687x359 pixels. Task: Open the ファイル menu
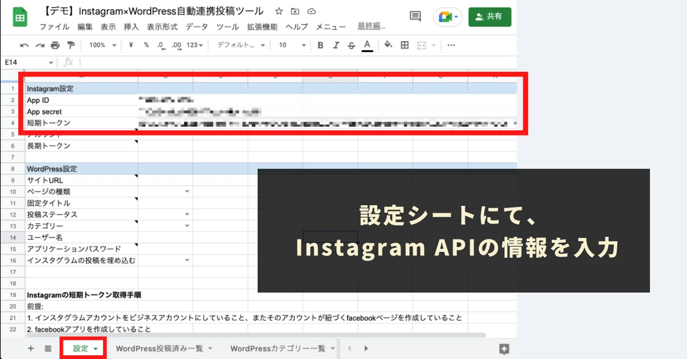pos(54,27)
